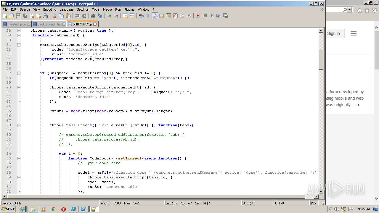Click the vertical scrollbar up arrow

[x=321, y=30]
